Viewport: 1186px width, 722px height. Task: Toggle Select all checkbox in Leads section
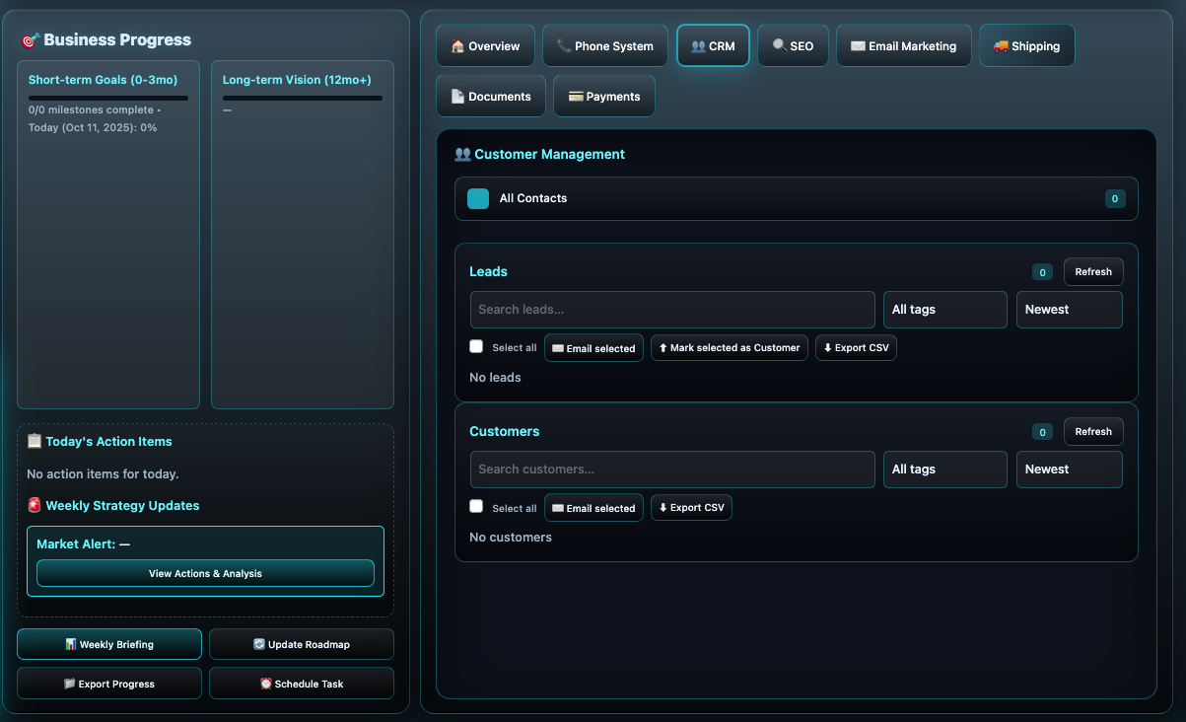[476, 346]
